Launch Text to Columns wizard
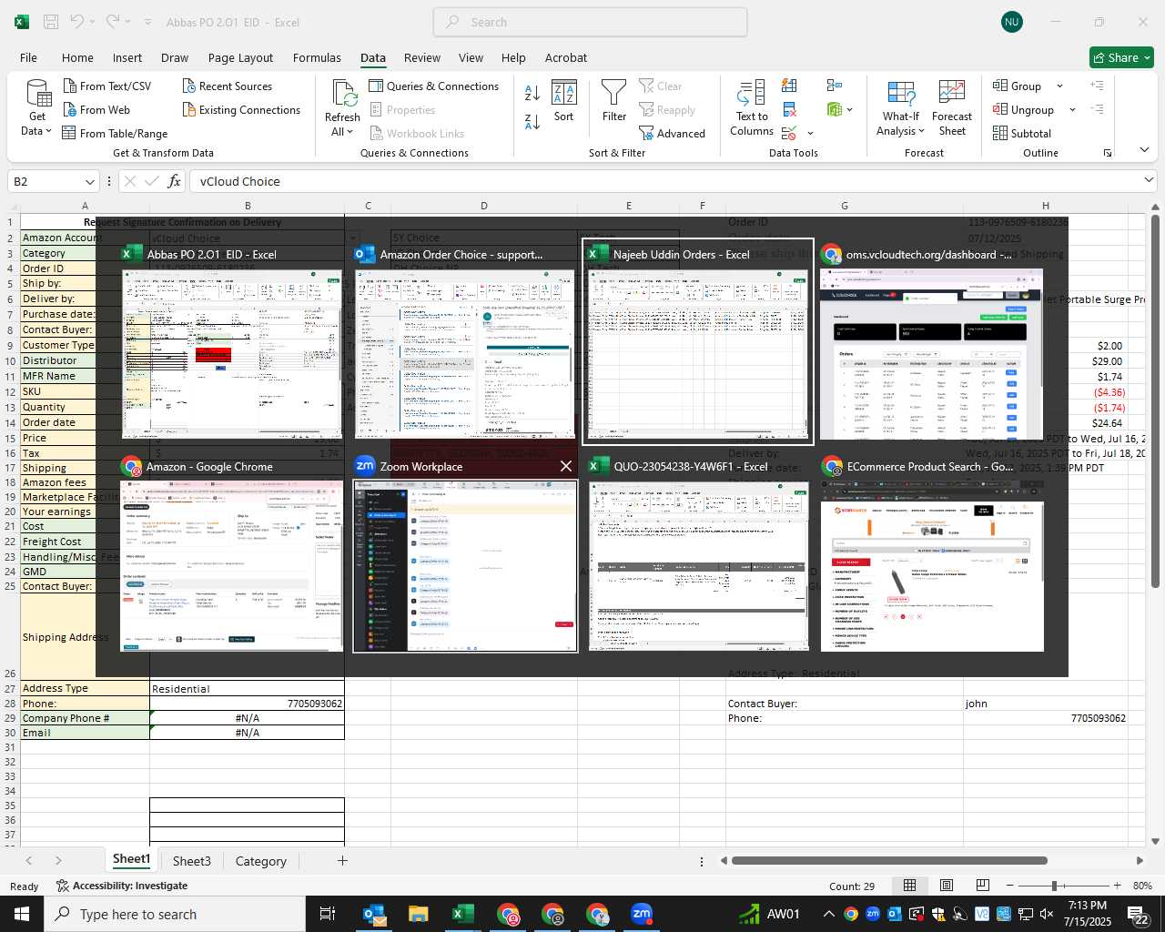Image resolution: width=1165 pixels, height=932 pixels. (752, 108)
